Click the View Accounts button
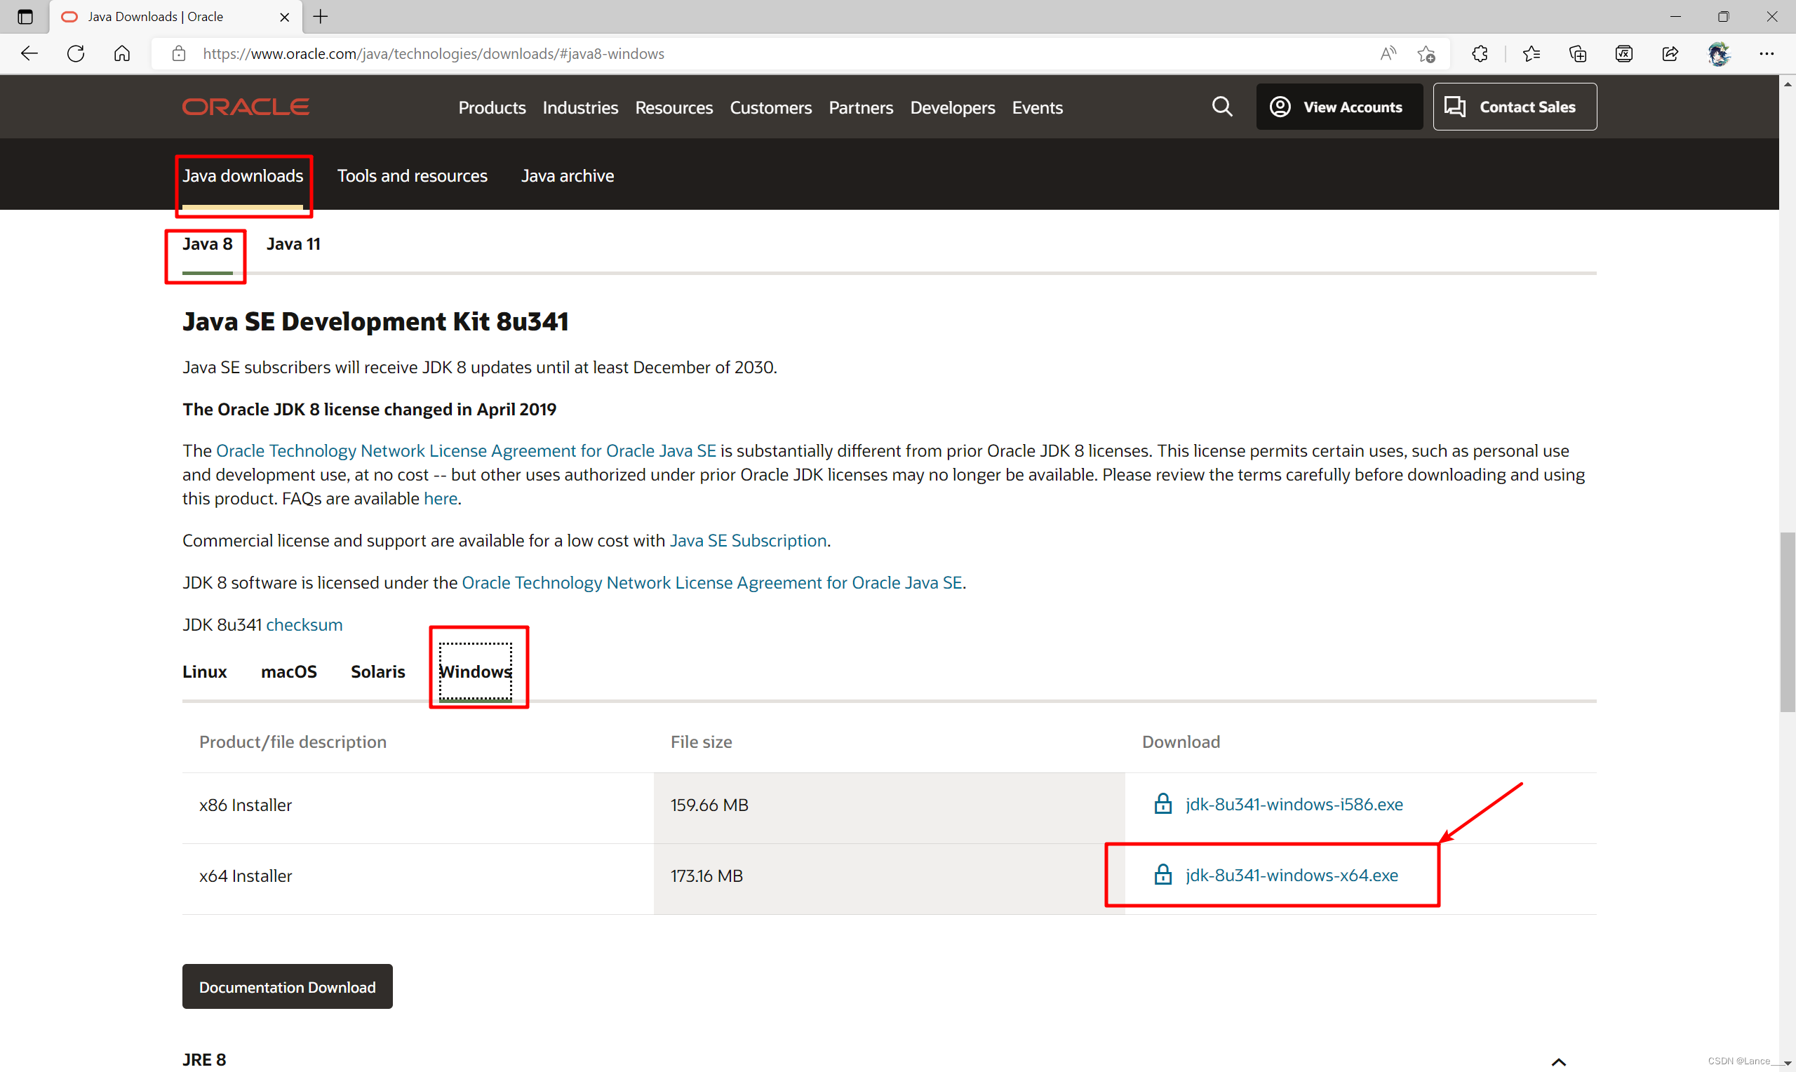Viewport: 1796px width, 1072px height. [x=1339, y=107]
